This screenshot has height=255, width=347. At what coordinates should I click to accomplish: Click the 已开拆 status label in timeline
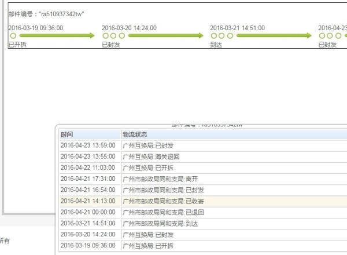17,45
